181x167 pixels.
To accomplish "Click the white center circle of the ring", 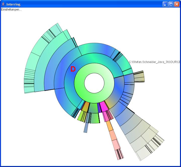I will coord(94,83).
